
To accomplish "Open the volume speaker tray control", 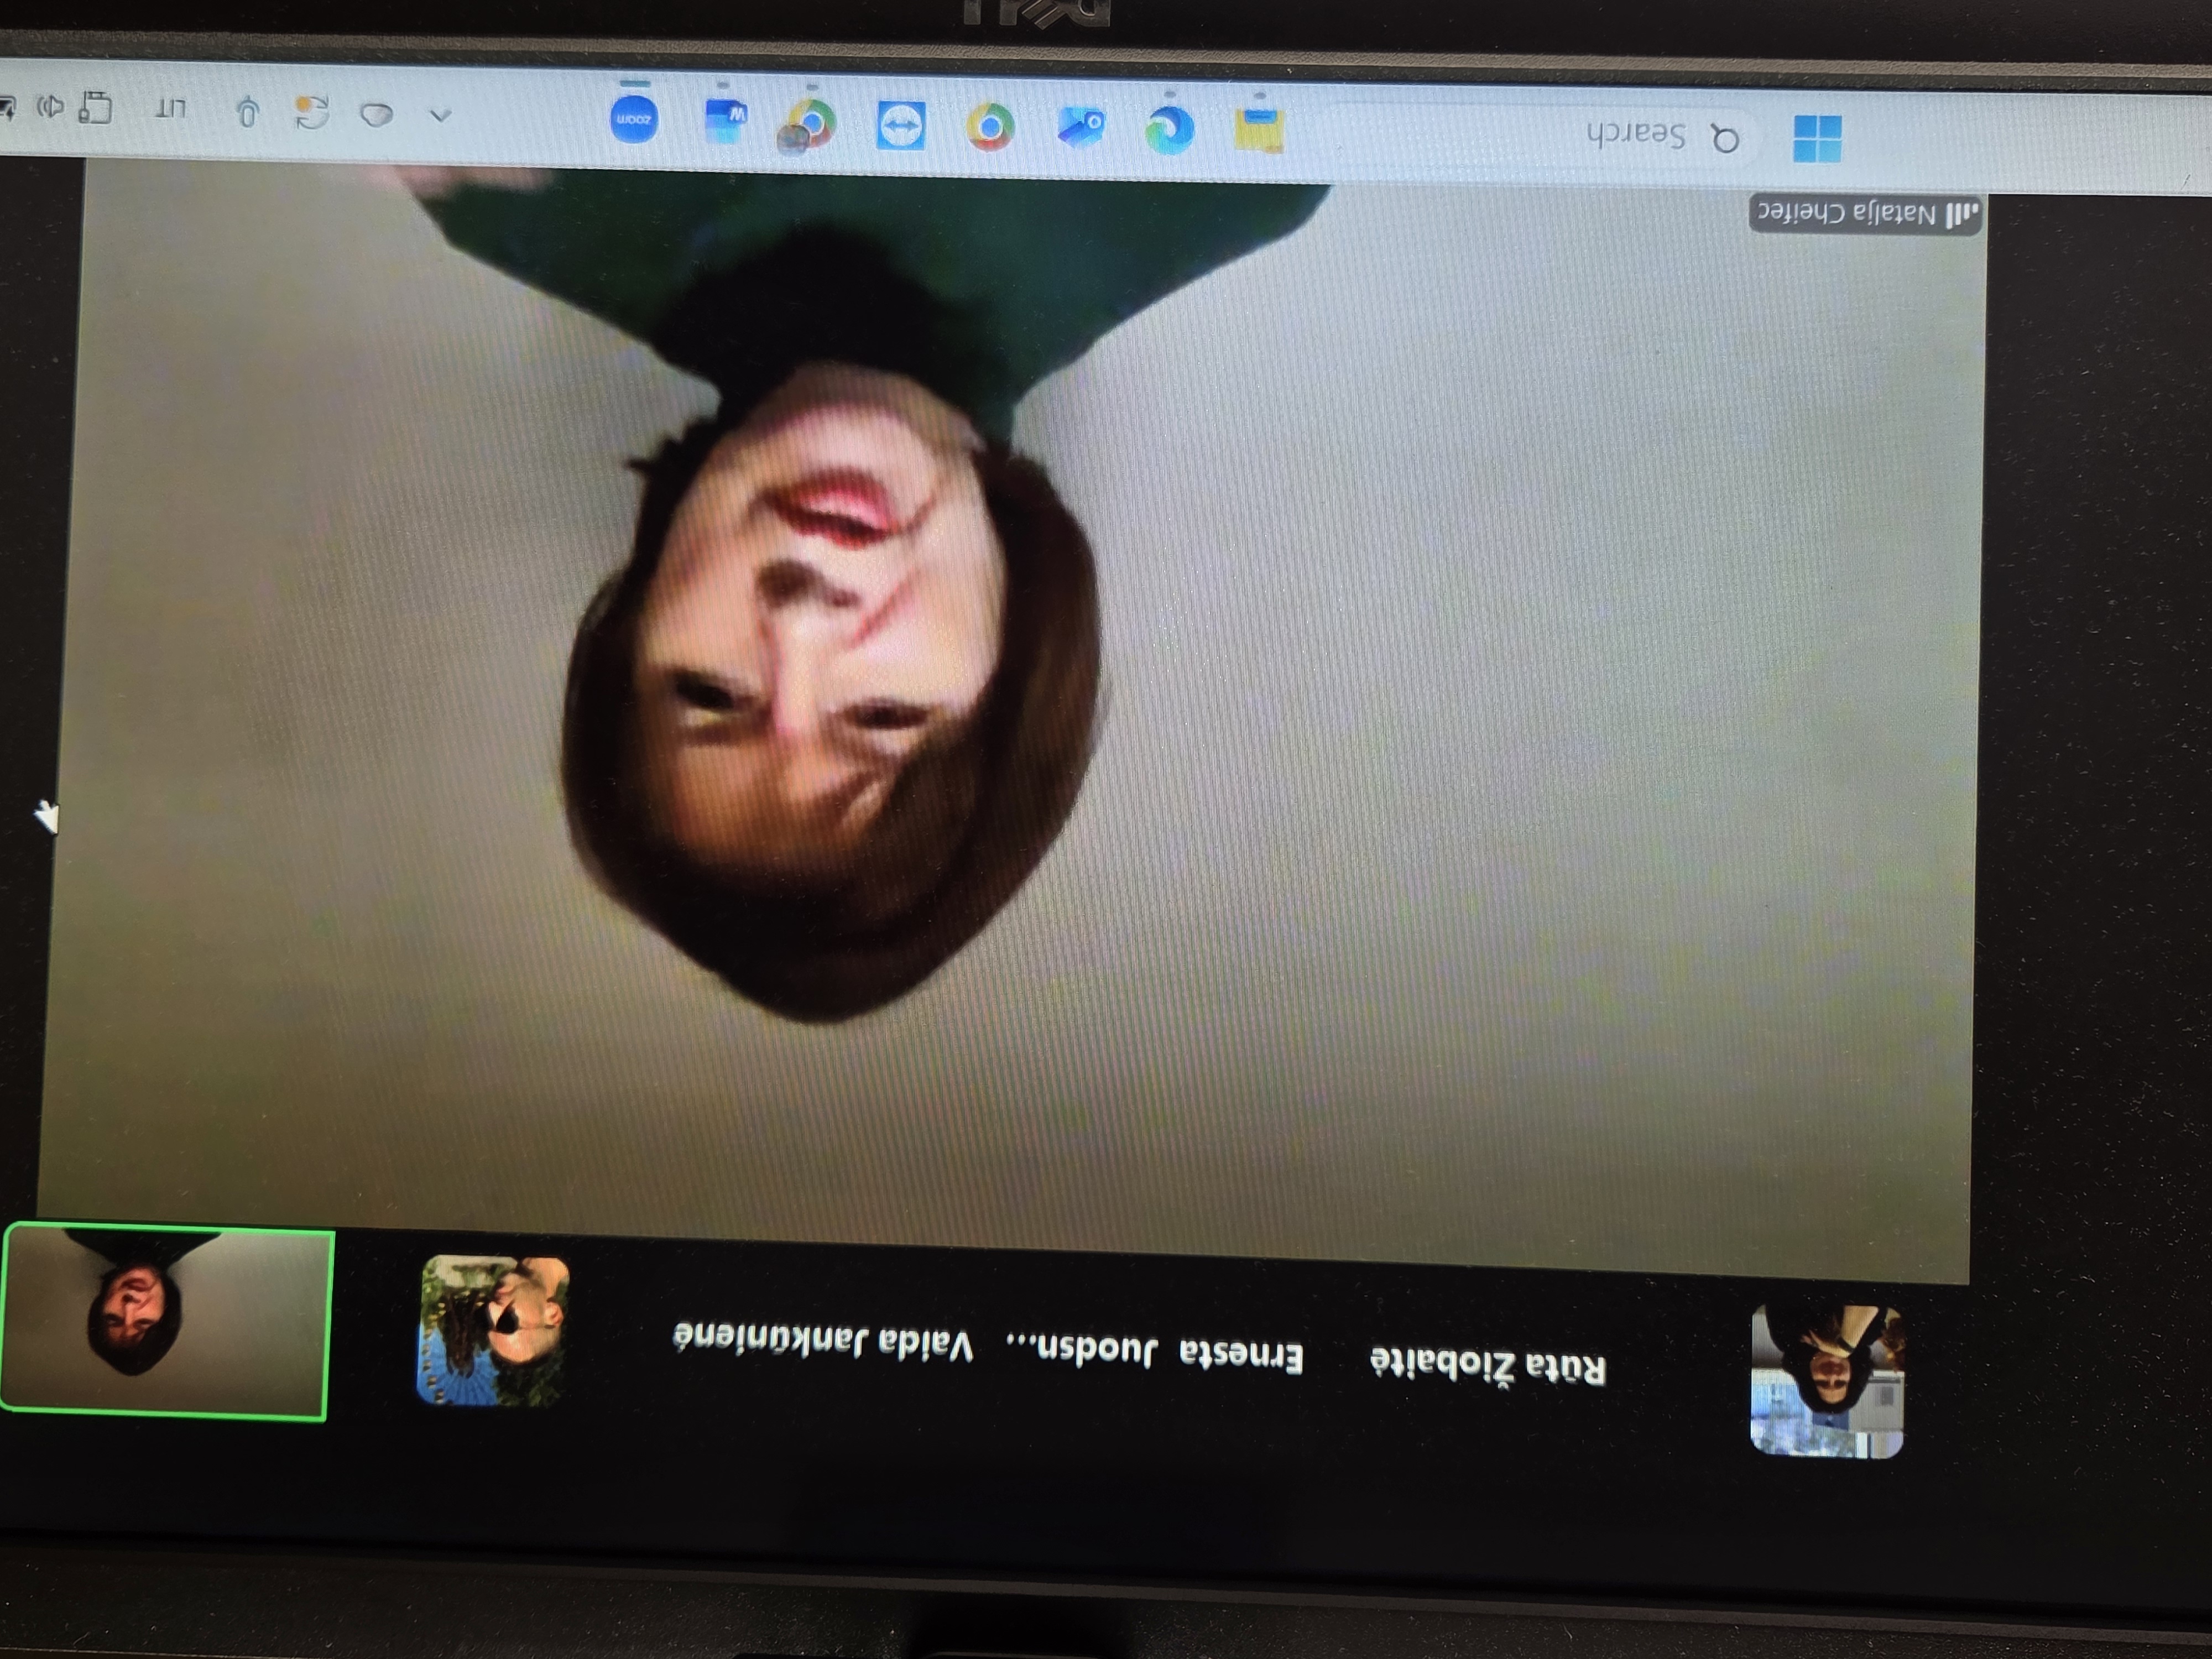I will click(x=49, y=106).
